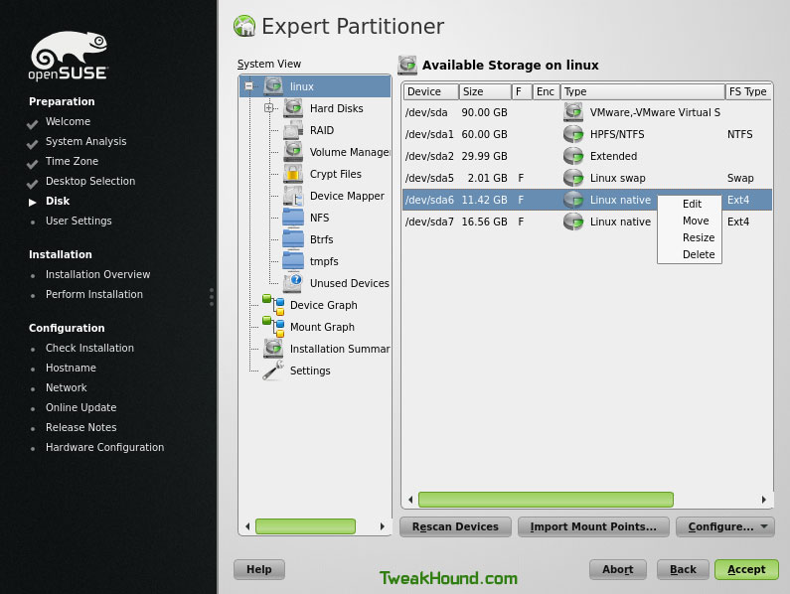This screenshot has width=790, height=594.
Task: Click the partition icon next to Linux swap
Action: (573, 178)
